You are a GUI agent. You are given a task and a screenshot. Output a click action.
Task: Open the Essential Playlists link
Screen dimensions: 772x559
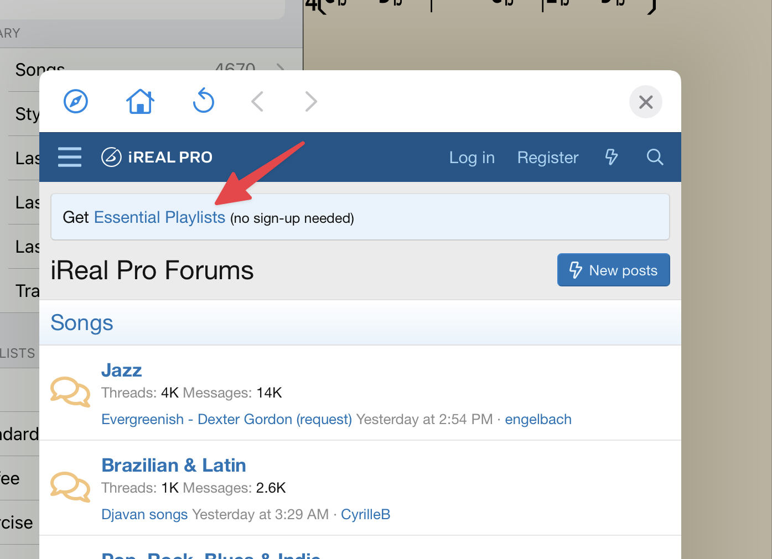pos(159,217)
